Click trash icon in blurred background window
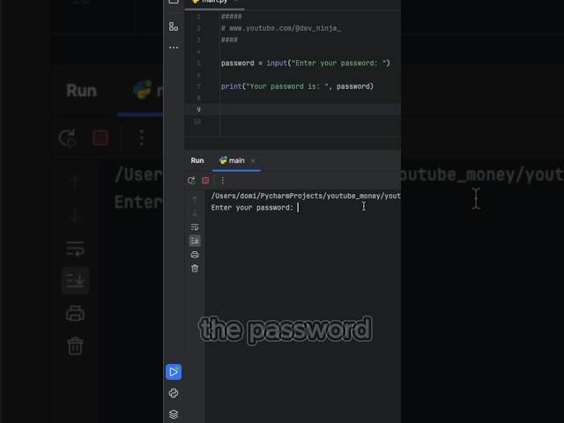Viewport: 564px width, 423px height. point(75,346)
